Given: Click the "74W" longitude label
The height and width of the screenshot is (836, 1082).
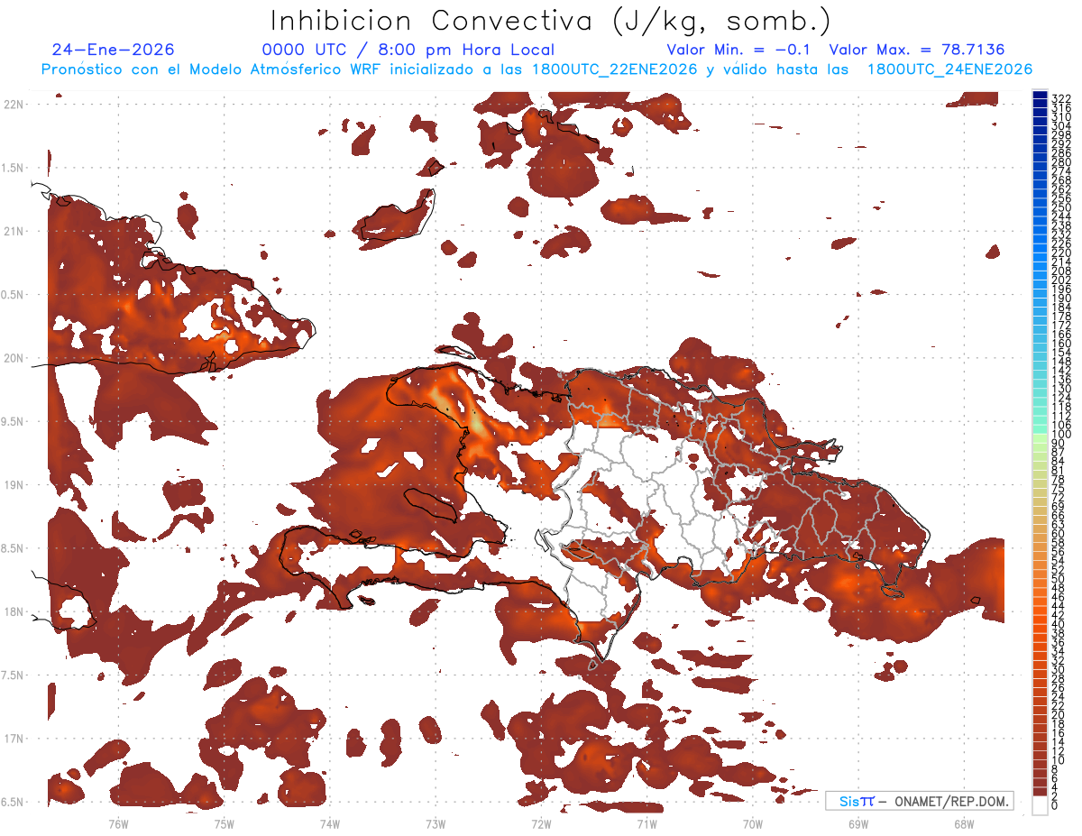Looking at the screenshot, I should point(329,823).
